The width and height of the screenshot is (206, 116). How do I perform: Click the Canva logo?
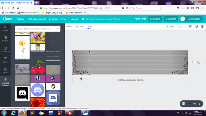8,19
